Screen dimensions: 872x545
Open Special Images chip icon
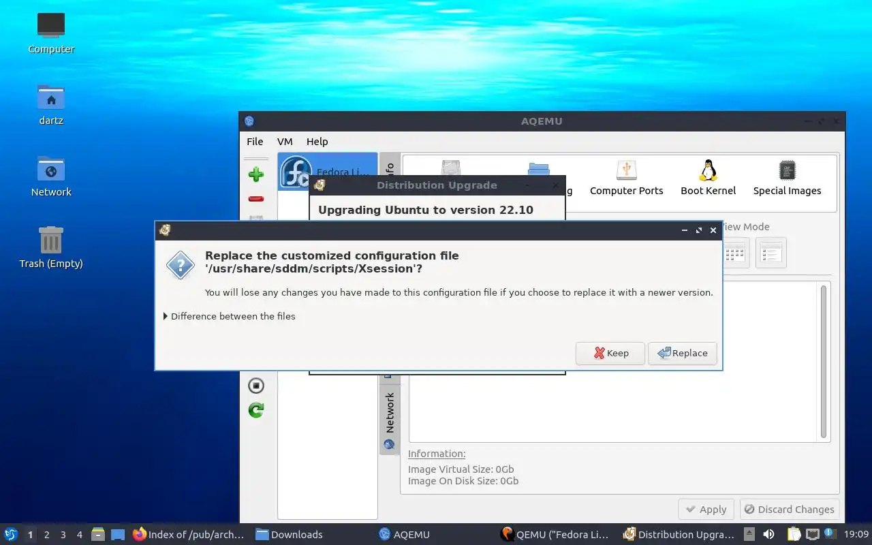click(787, 178)
